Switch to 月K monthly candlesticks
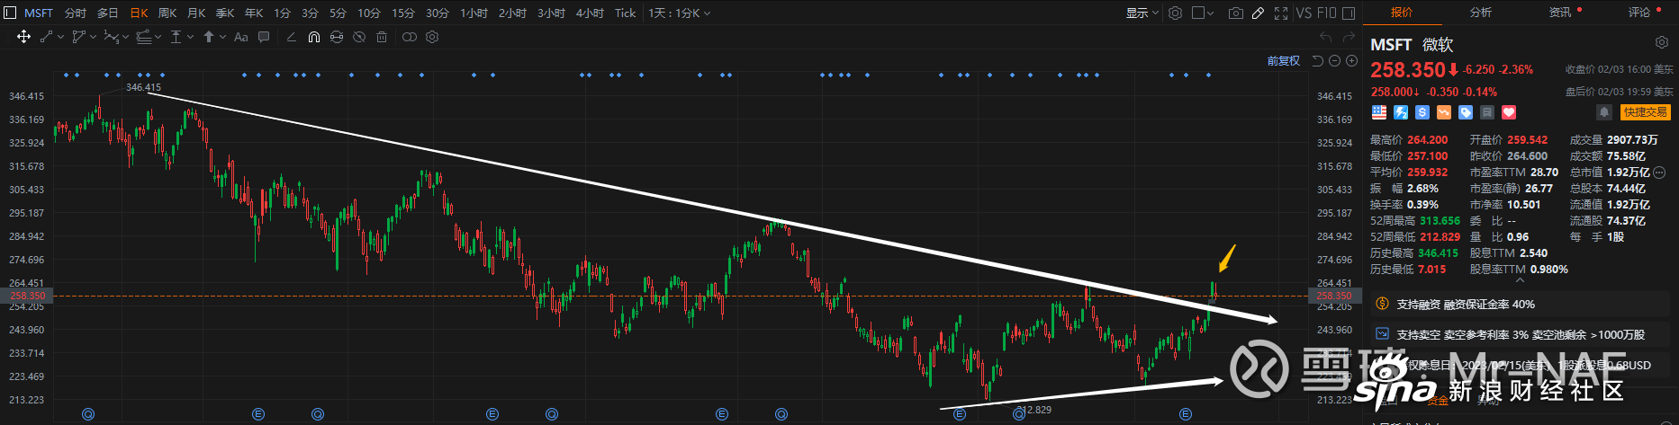 click(196, 13)
